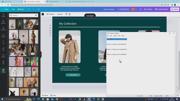
Task: Clear the fashion search query
Action: pos(36,15)
